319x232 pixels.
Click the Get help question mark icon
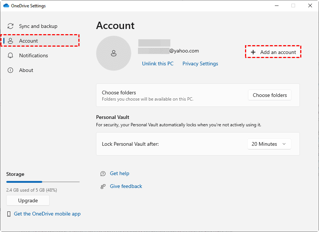click(103, 174)
